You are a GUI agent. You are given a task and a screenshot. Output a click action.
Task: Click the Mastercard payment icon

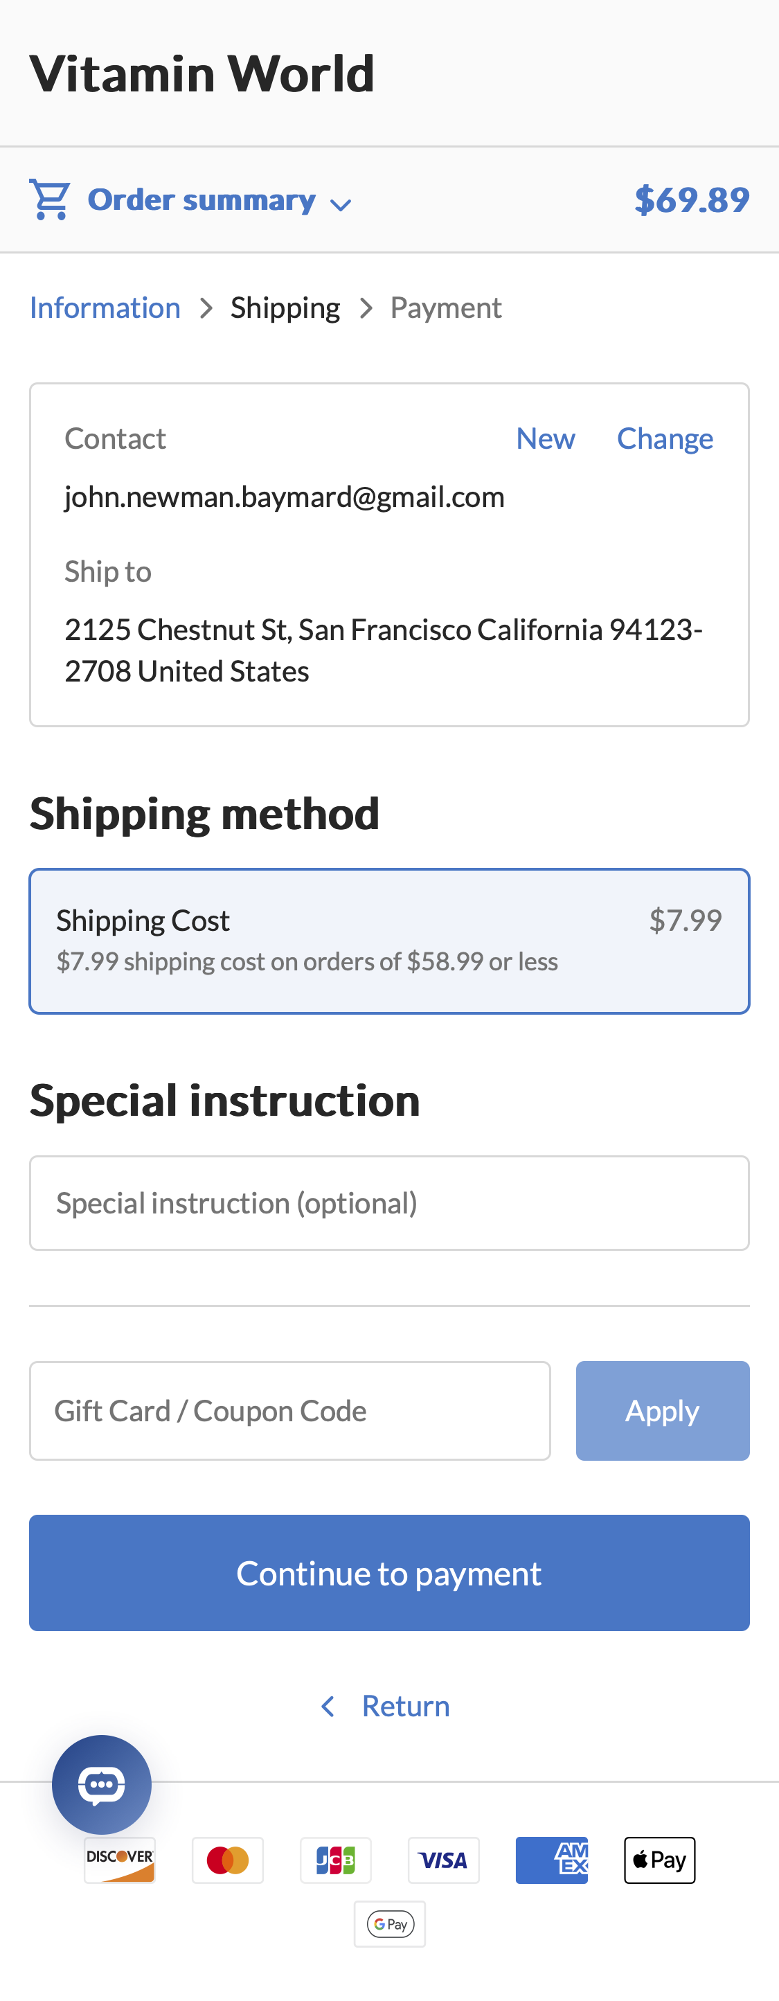coord(228,1860)
